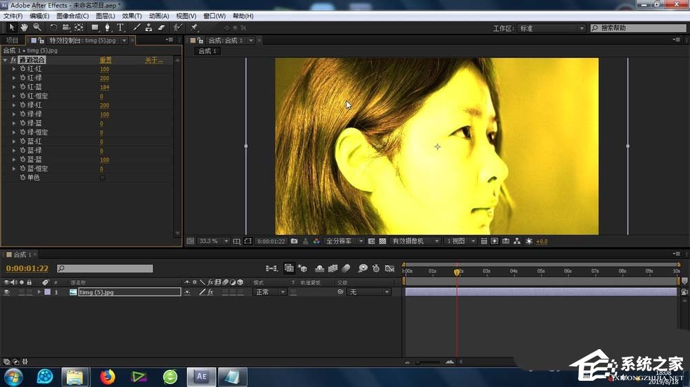Image resolution: width=690 pixels, height=387 pixels.
Task: Click the 红-蓝 value 184
Action: [105, 87]
